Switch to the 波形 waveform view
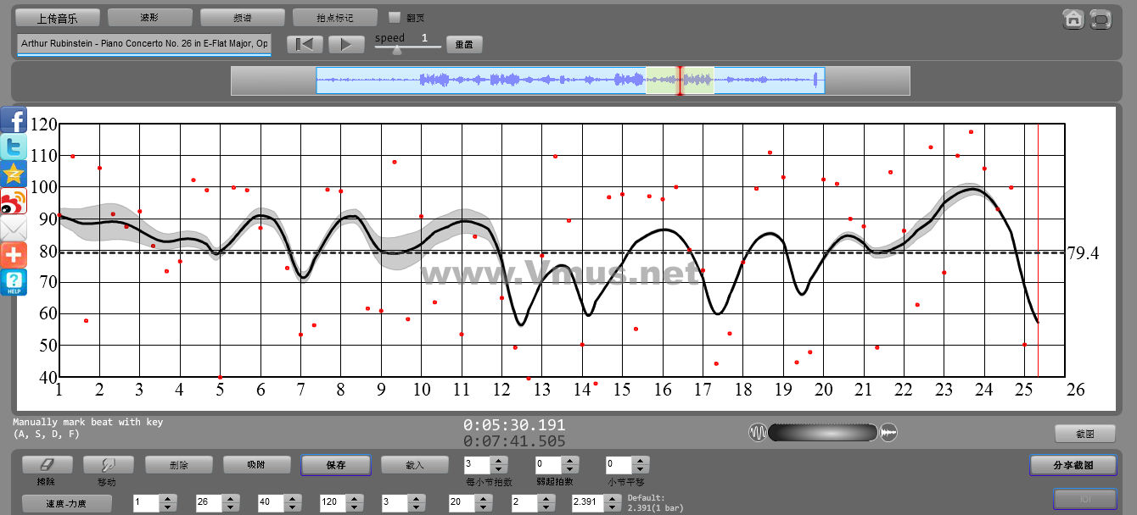 pos(149,17)
